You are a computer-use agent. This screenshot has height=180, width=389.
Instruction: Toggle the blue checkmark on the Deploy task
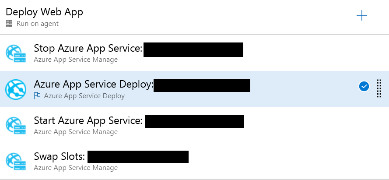[x=364, y=86]
